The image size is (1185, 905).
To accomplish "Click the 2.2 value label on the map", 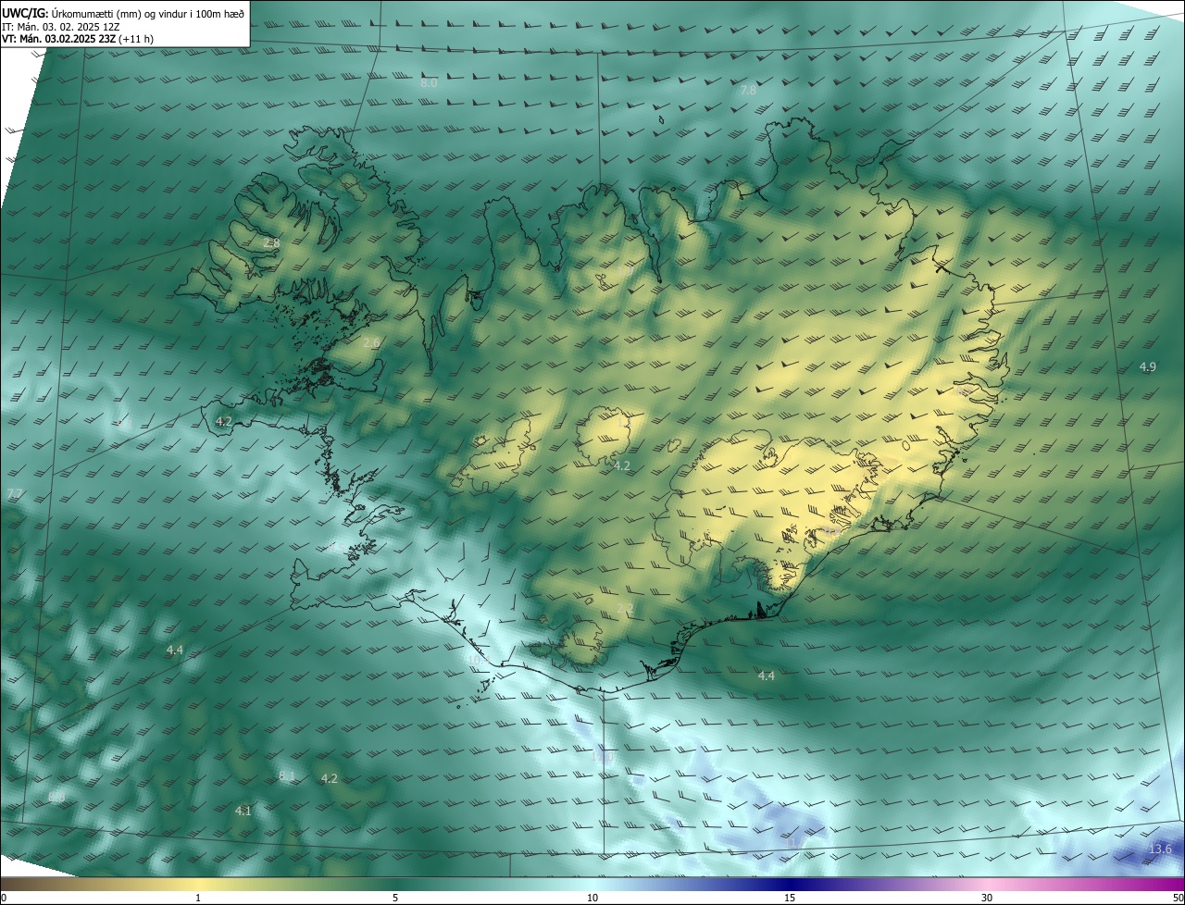I will pos(625,608).
